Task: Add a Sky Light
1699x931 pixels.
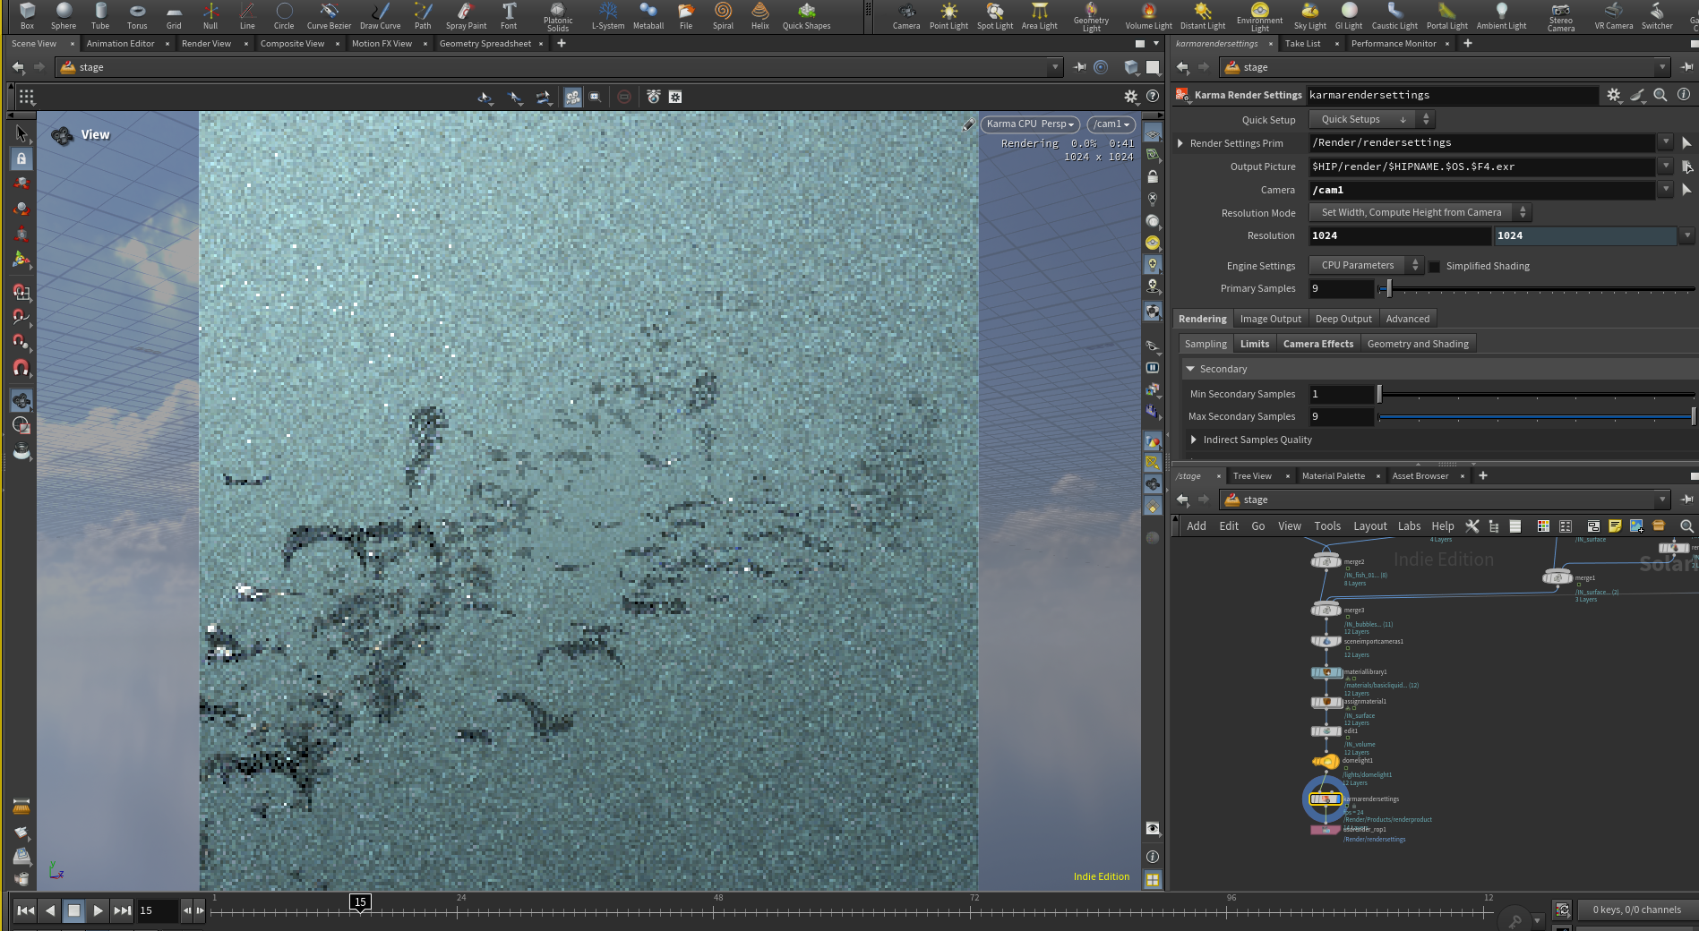Action: point(1309,15)
